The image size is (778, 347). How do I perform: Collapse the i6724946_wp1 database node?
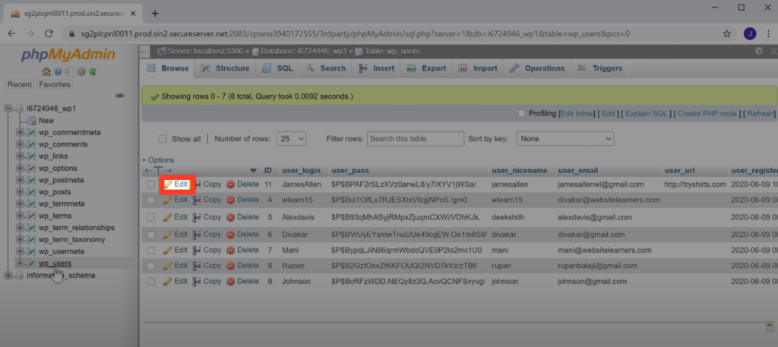8,109
